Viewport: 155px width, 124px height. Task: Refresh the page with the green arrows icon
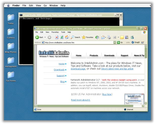(x=62, y=37)
